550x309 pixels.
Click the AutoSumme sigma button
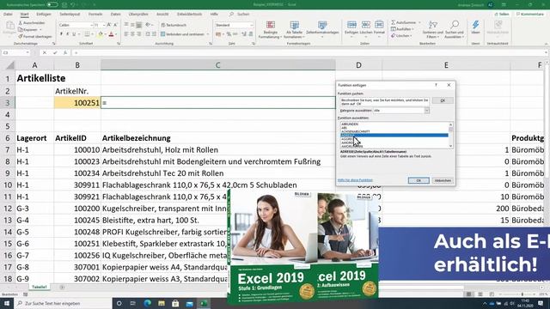click(x=403, y=22)
